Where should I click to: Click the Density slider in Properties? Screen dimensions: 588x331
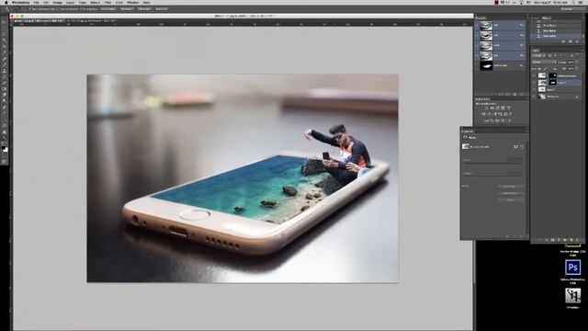(492, 164)
